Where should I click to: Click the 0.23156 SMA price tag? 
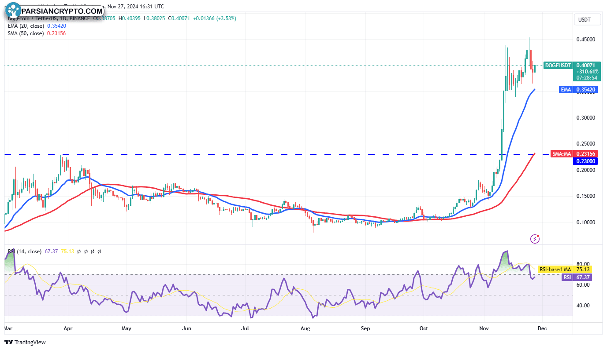(x=585, y=154)
